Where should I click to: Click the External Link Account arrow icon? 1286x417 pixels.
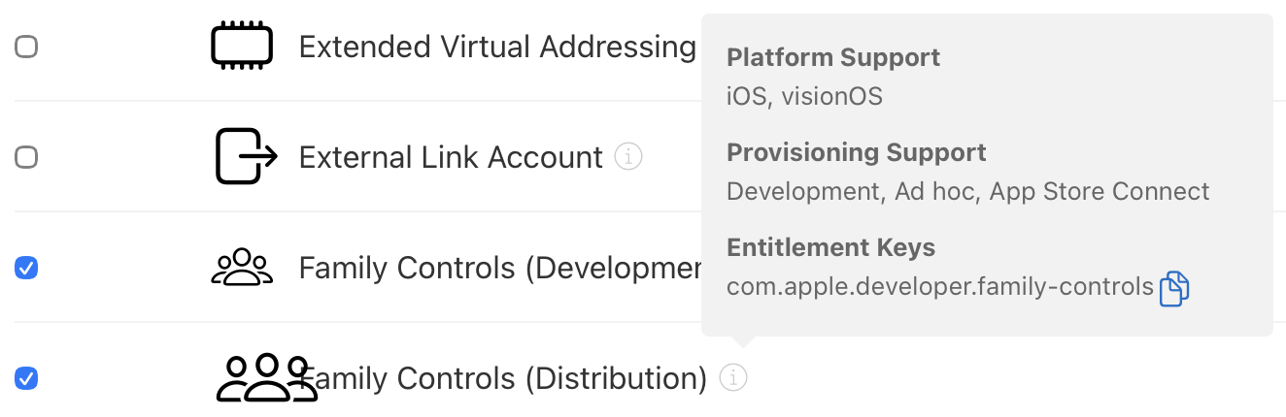pyautogui.click(x=246, y=156)
